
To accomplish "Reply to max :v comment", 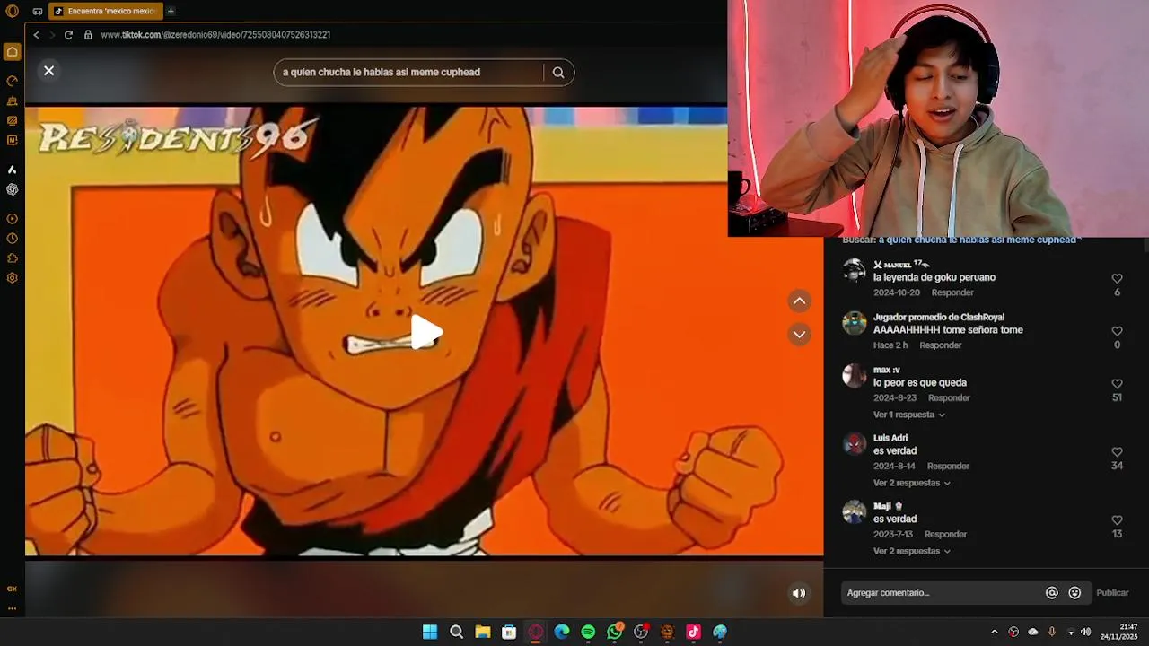I will pos(949,397).
